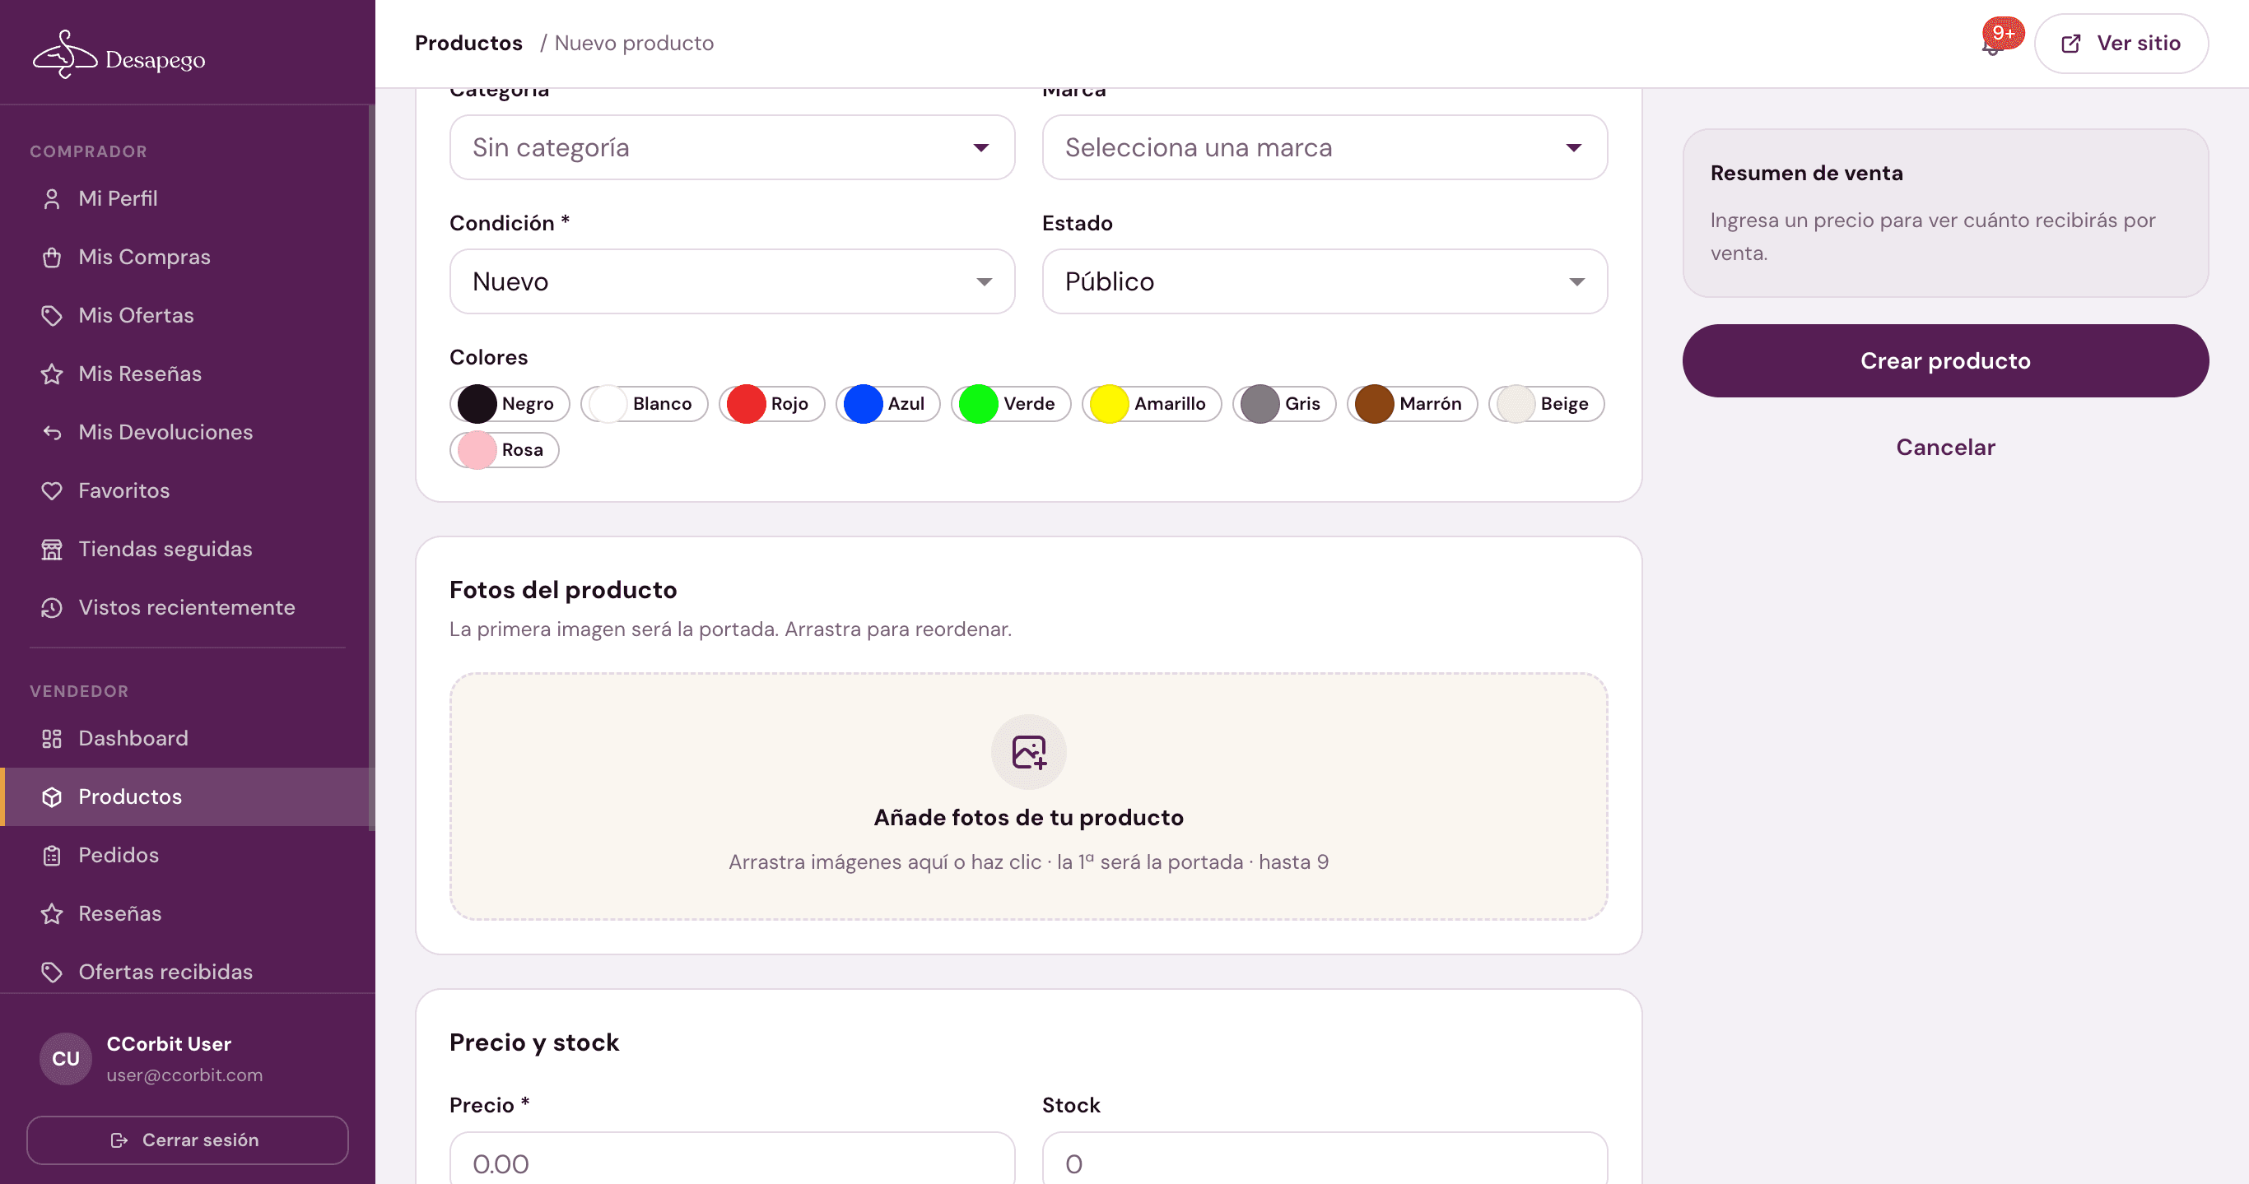Open the Selecciona una marca dropdown

click(1325, 147)
